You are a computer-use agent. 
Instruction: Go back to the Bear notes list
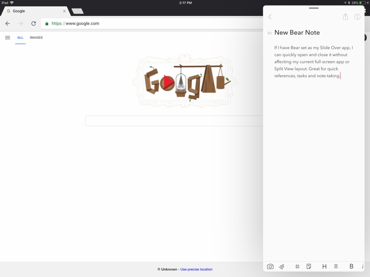[270, 17]
